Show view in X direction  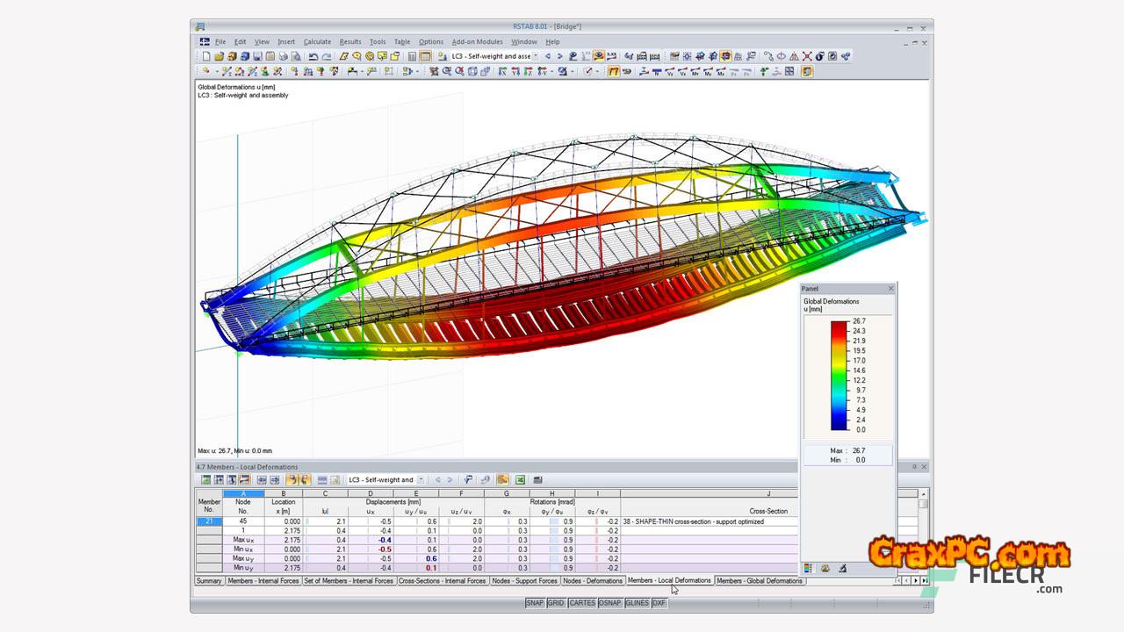pyautogui.click(x=502, y=72)
